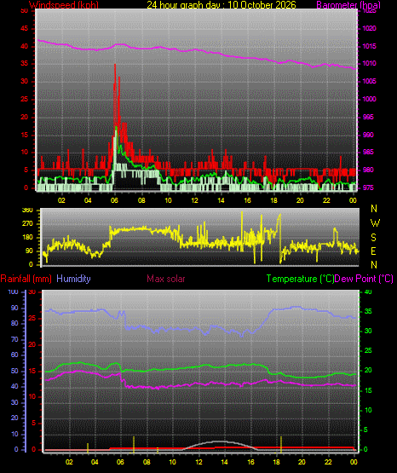Click the 80 humidity axis value
Viewport: 397px width, 473px height.
tap(14, 323)
